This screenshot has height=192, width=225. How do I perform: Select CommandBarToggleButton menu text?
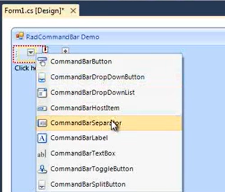(x=92, y=169)
